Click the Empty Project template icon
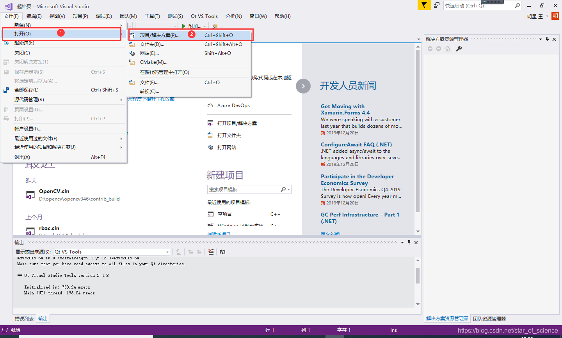This screenshot has width=562, height=338. [x=211, y=214]
